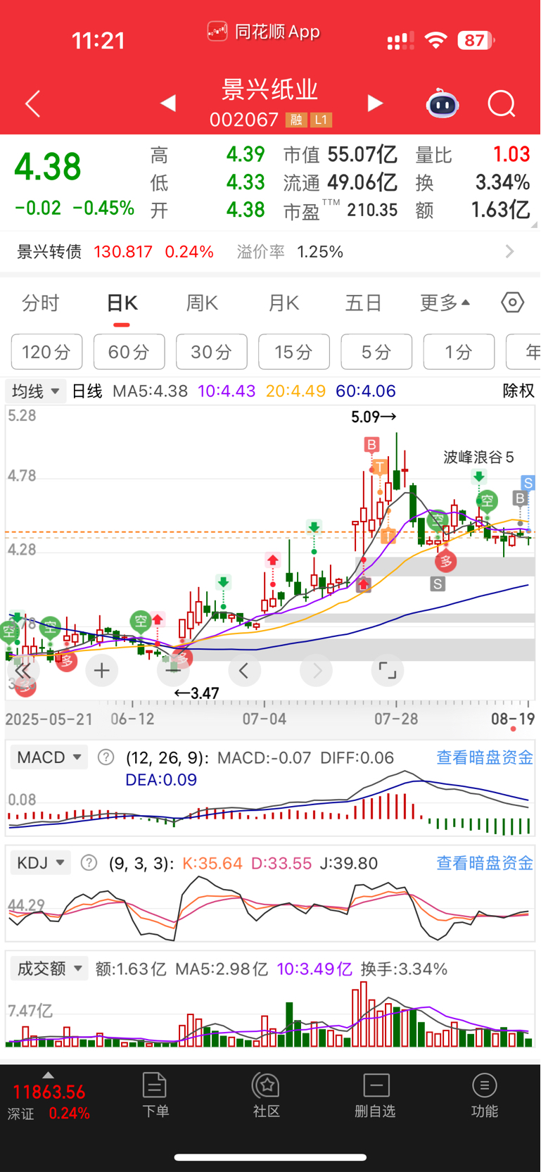Expand the 更多 periods dropdown

(445, 303)
